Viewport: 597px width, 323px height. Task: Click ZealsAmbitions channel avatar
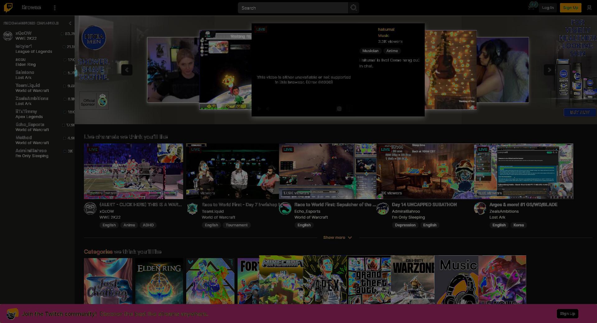coord(480,208)
